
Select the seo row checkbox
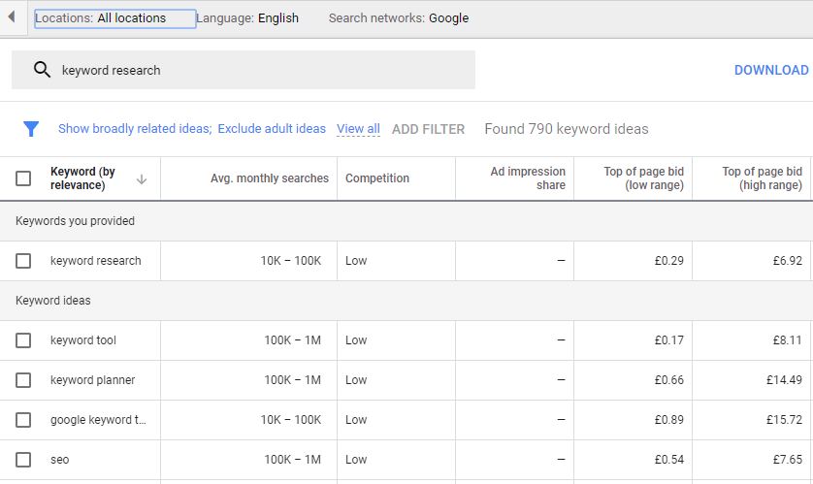(x=23, y=460)
